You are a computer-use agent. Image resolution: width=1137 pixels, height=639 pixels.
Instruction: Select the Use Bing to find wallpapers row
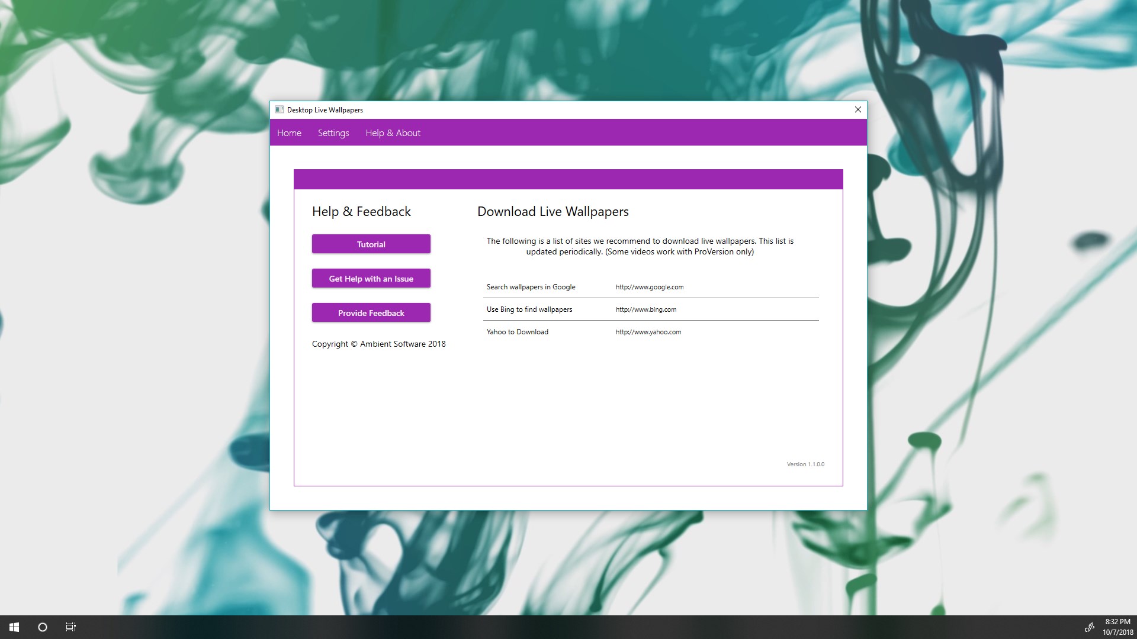[529, 309]
